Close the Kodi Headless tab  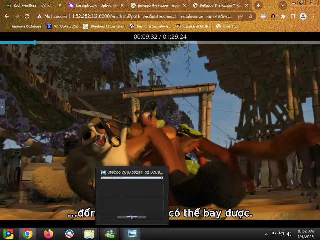[x=60, y=6]
